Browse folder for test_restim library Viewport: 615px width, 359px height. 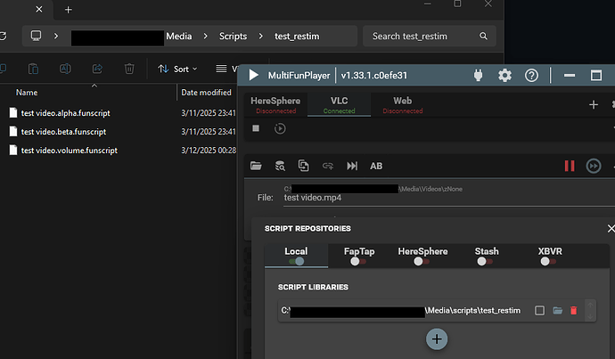(x=557, y=310)
